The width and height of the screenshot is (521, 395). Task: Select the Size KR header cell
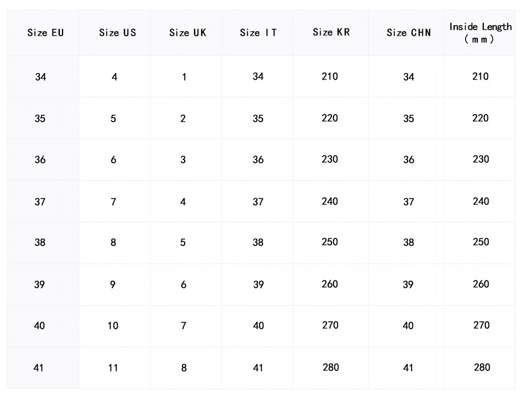pos(331,32)
